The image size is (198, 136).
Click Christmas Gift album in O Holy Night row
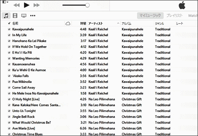pos(132,99)
